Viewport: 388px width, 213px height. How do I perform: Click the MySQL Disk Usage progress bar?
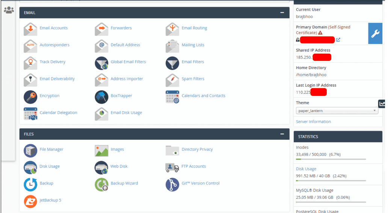pos(331,202)
